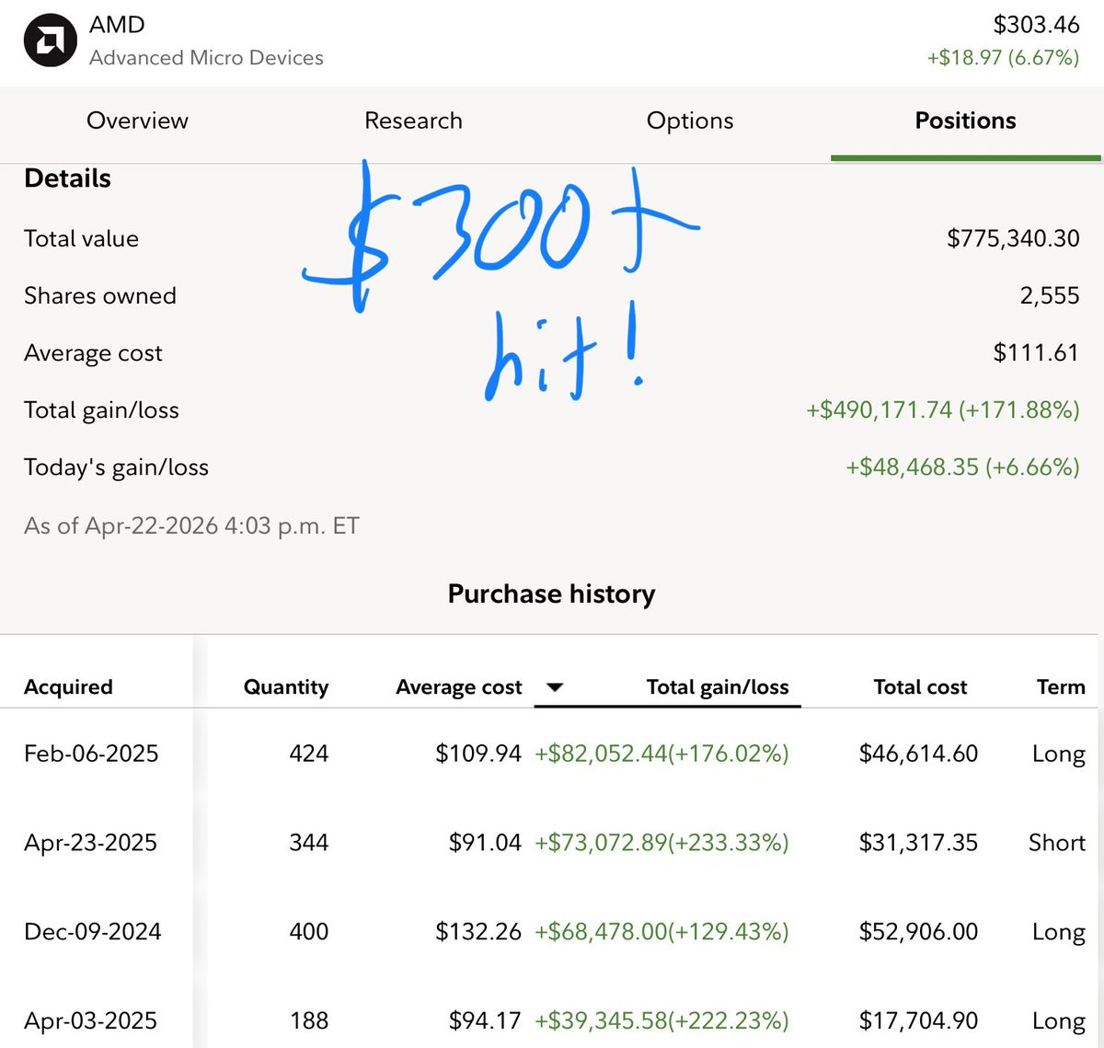Select the Apr-03-2025 acquired date row
Viewport: 1104px width, 1048px height.
[x=90, y=1021]
